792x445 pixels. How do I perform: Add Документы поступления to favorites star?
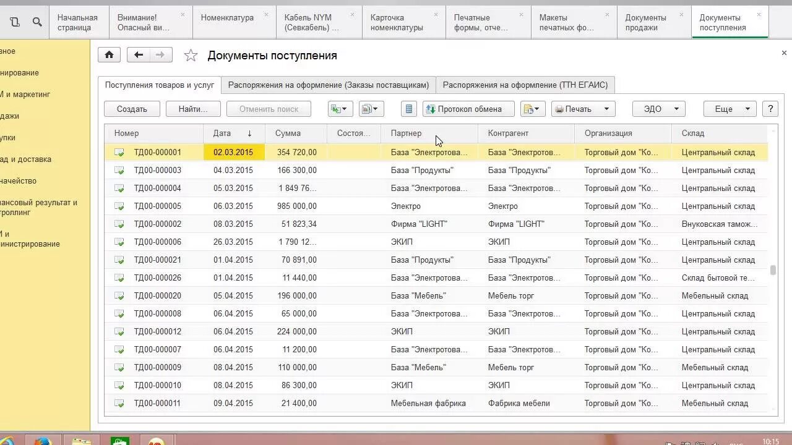tap(191, 56)
